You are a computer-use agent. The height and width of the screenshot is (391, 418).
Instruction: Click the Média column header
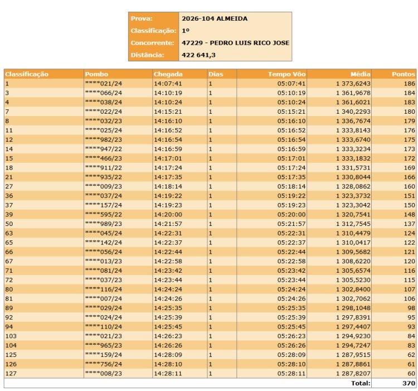[361, 74]
